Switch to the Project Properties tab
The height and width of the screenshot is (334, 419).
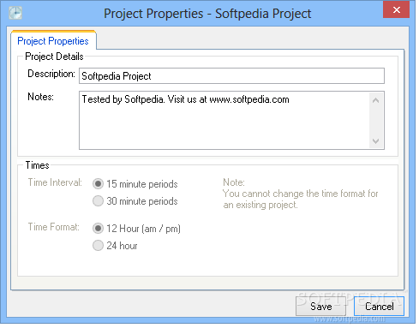pos(53,41)
